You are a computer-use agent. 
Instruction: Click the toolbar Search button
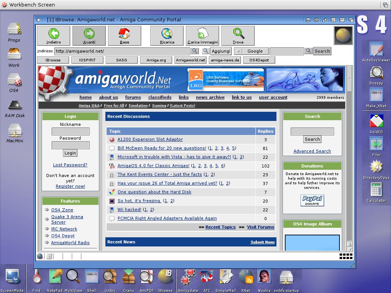[322, 51]
